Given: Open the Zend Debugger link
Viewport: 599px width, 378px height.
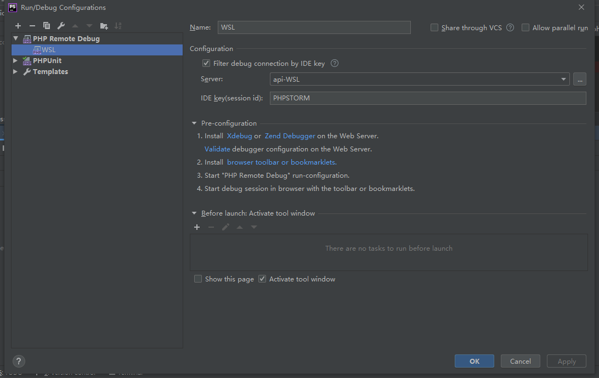Looking at the screenshot, I should (290, 136).
